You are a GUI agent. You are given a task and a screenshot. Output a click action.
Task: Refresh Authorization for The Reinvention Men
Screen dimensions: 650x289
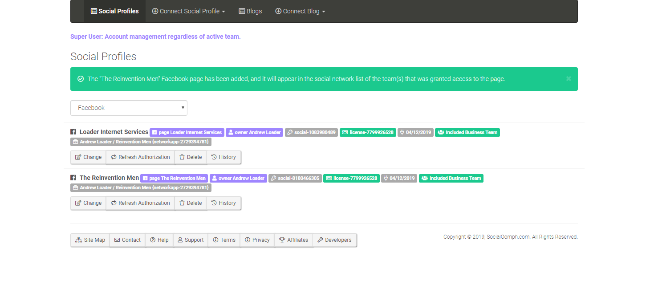pyautogui.click(x=140, y=203)
